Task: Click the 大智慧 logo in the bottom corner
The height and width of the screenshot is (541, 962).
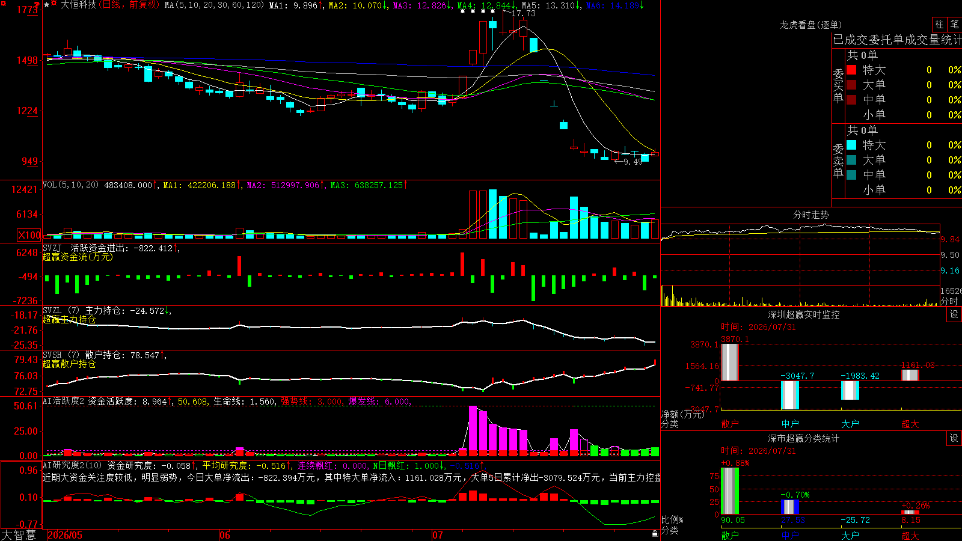Action: [x=19, y=535]
